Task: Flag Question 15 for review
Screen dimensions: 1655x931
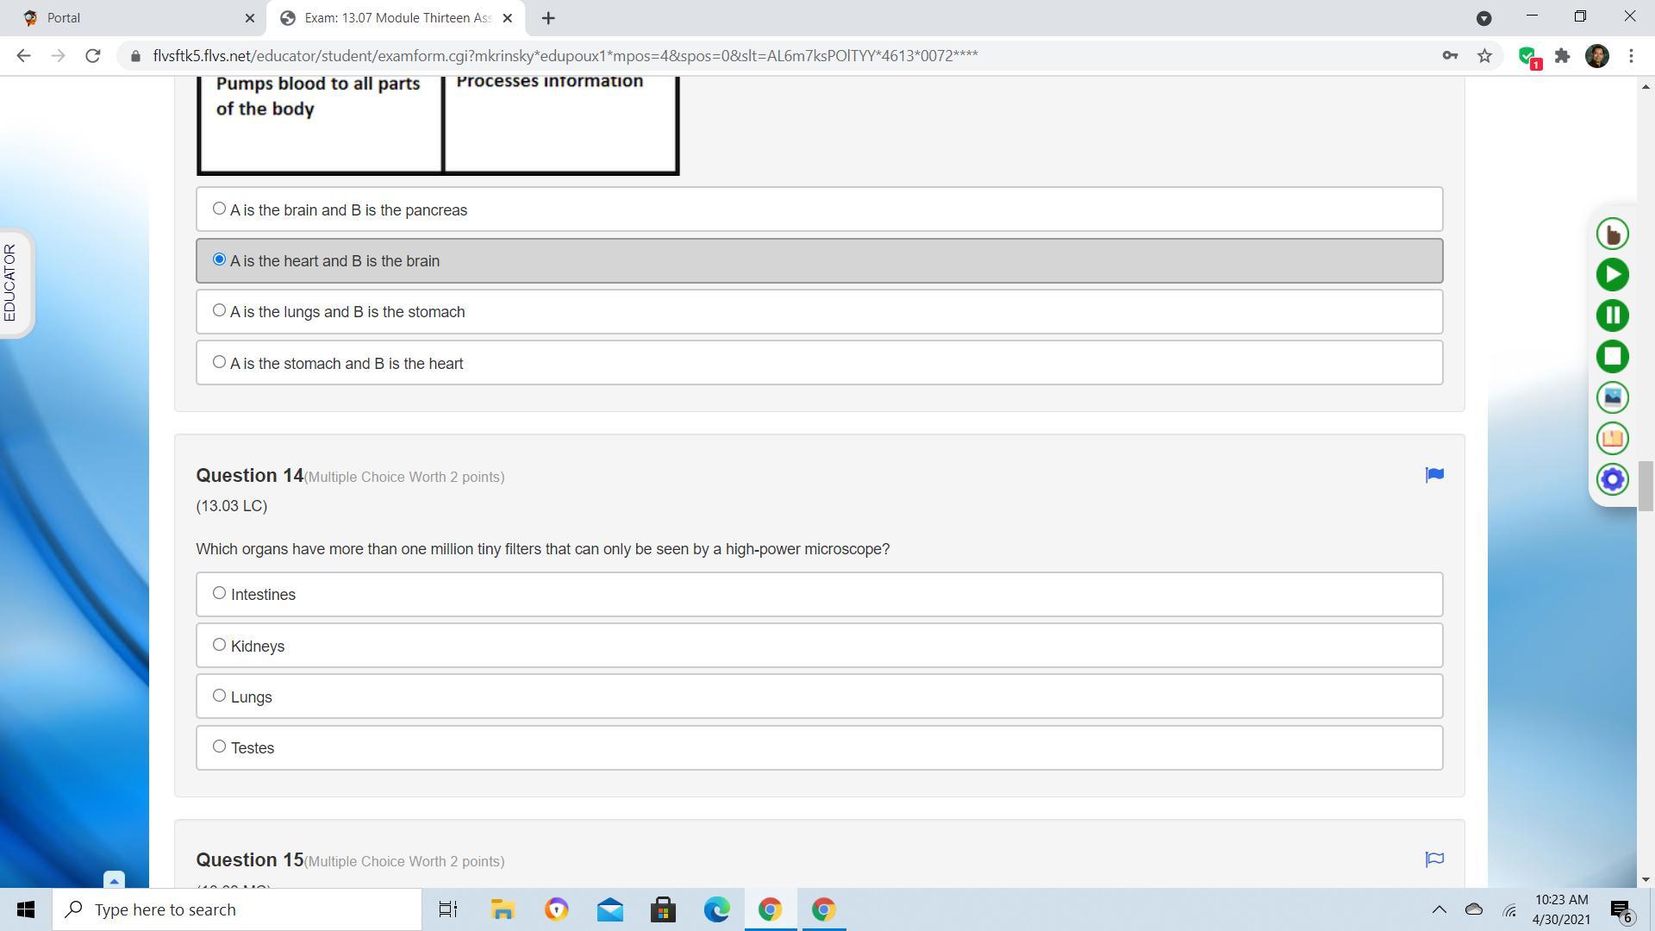Action: [x=1434, y=859]
